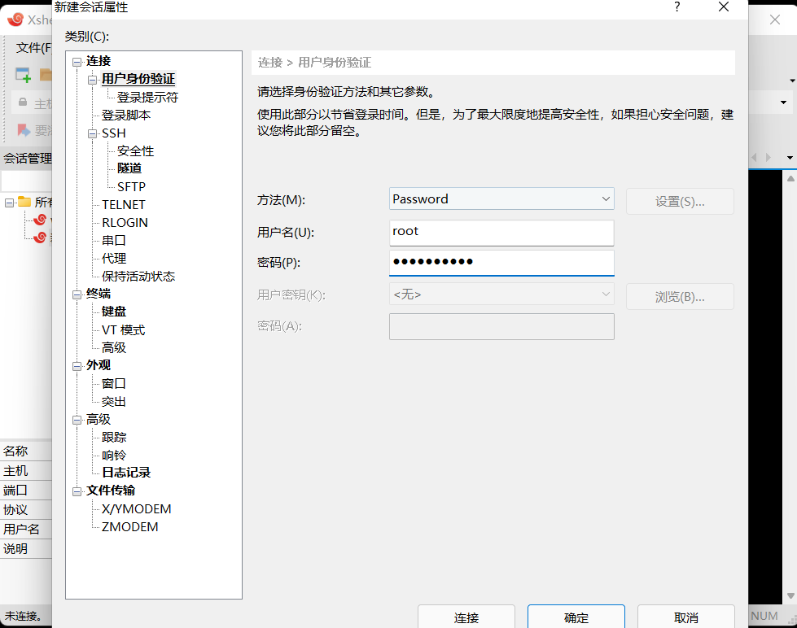The width and height of the screenshot is (797, 628).
Task: Collapse the 所有 sessions folder in Xshell
Action: [x=9, y=203]
